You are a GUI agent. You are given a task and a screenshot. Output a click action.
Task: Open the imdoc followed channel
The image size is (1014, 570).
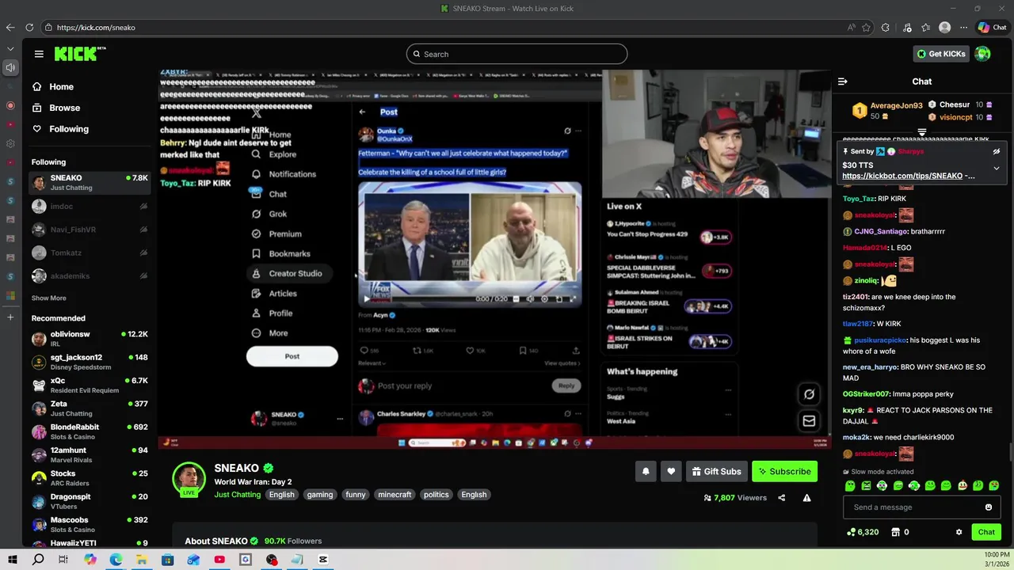(x=90, y=207)
